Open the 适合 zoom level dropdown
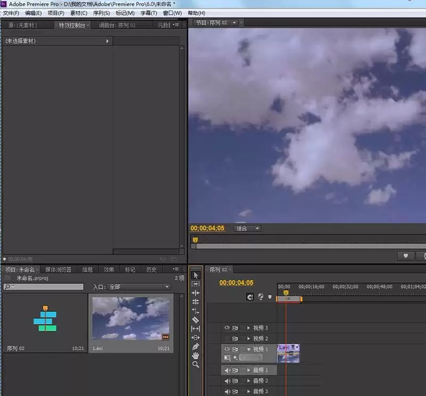Screen dimensions: 426x396 tap(247, 228)
